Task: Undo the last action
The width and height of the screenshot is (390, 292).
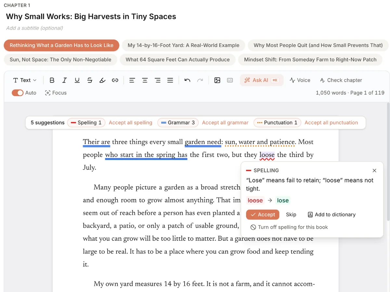Action: pyautogui.click(x=187, y=80)
